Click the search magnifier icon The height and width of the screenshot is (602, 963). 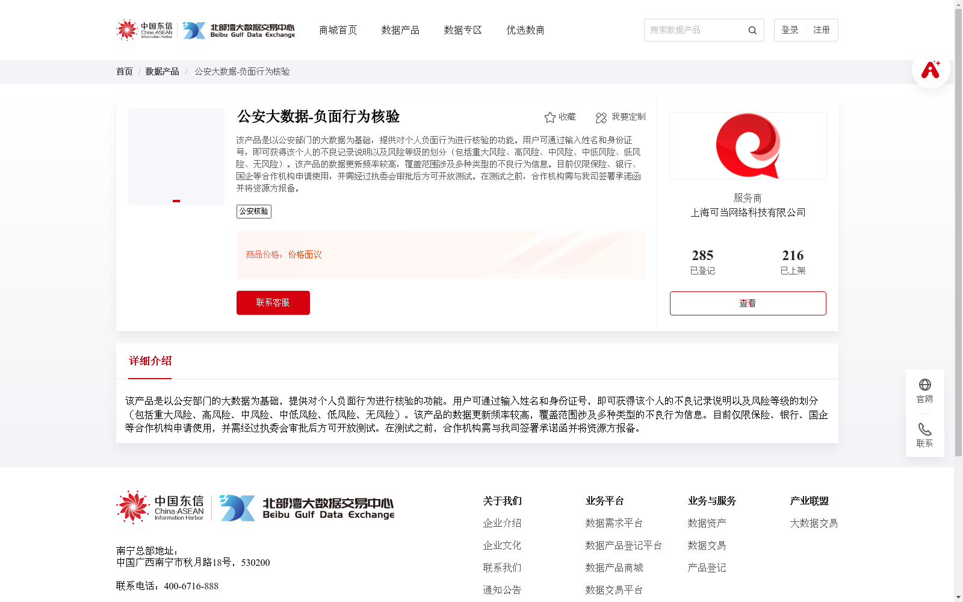pyautogui.click(x=752, y=30)
